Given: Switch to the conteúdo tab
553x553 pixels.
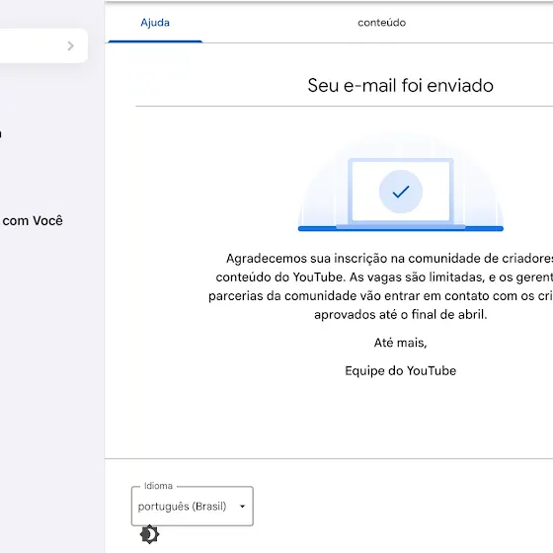Looking at the screenshot, I should coord(381,23).
